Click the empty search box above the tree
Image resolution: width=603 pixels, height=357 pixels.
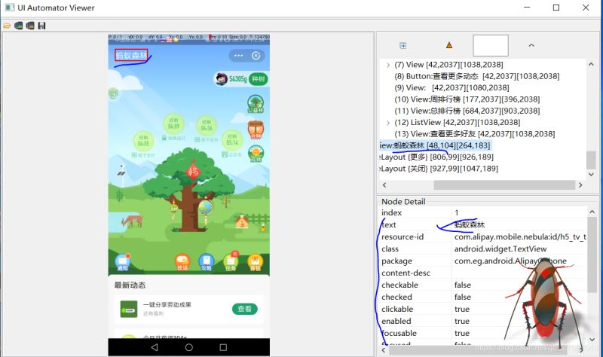click(491, 45)
